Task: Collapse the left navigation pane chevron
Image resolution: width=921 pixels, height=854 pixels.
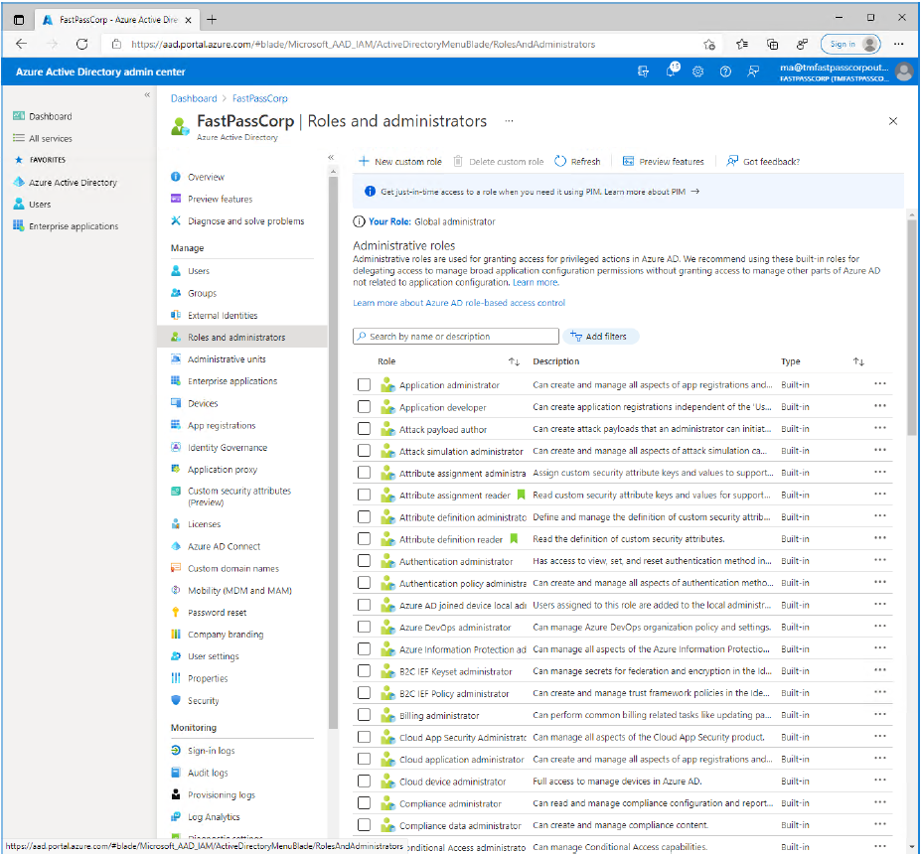Action: coord(147,95)
